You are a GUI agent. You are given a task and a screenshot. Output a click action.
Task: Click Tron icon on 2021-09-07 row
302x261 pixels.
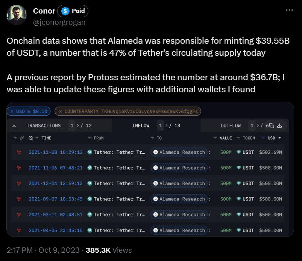[19, 199]
